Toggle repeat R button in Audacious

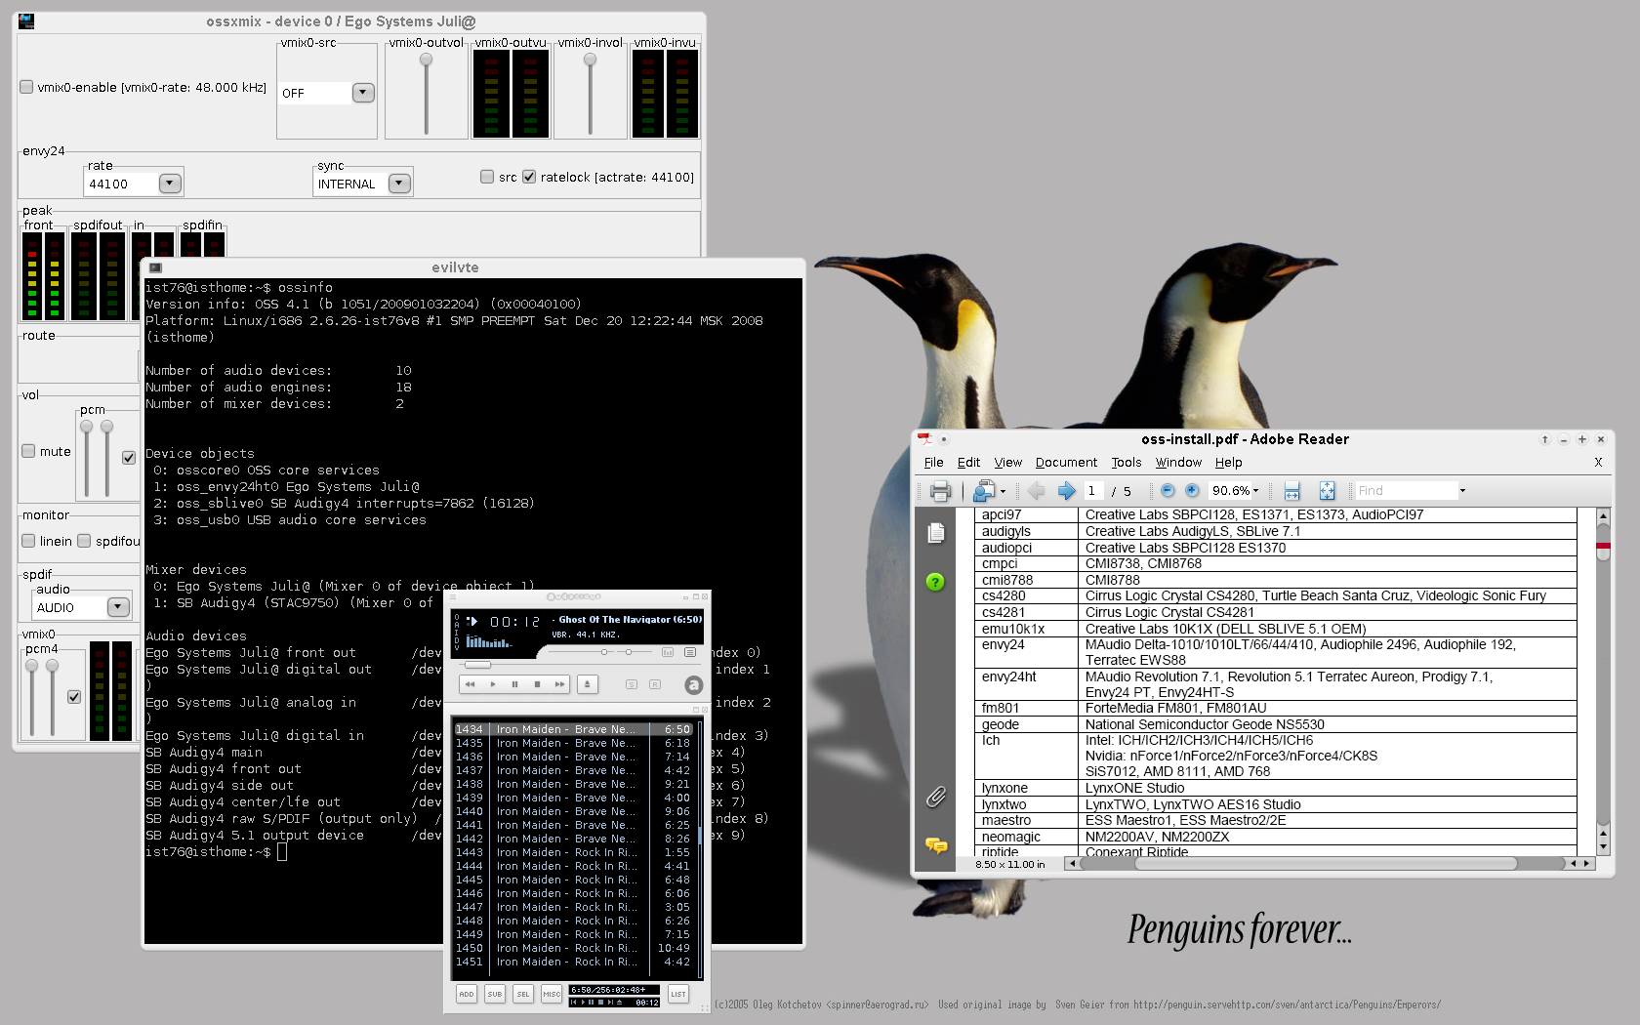click(x=655, y=684)
